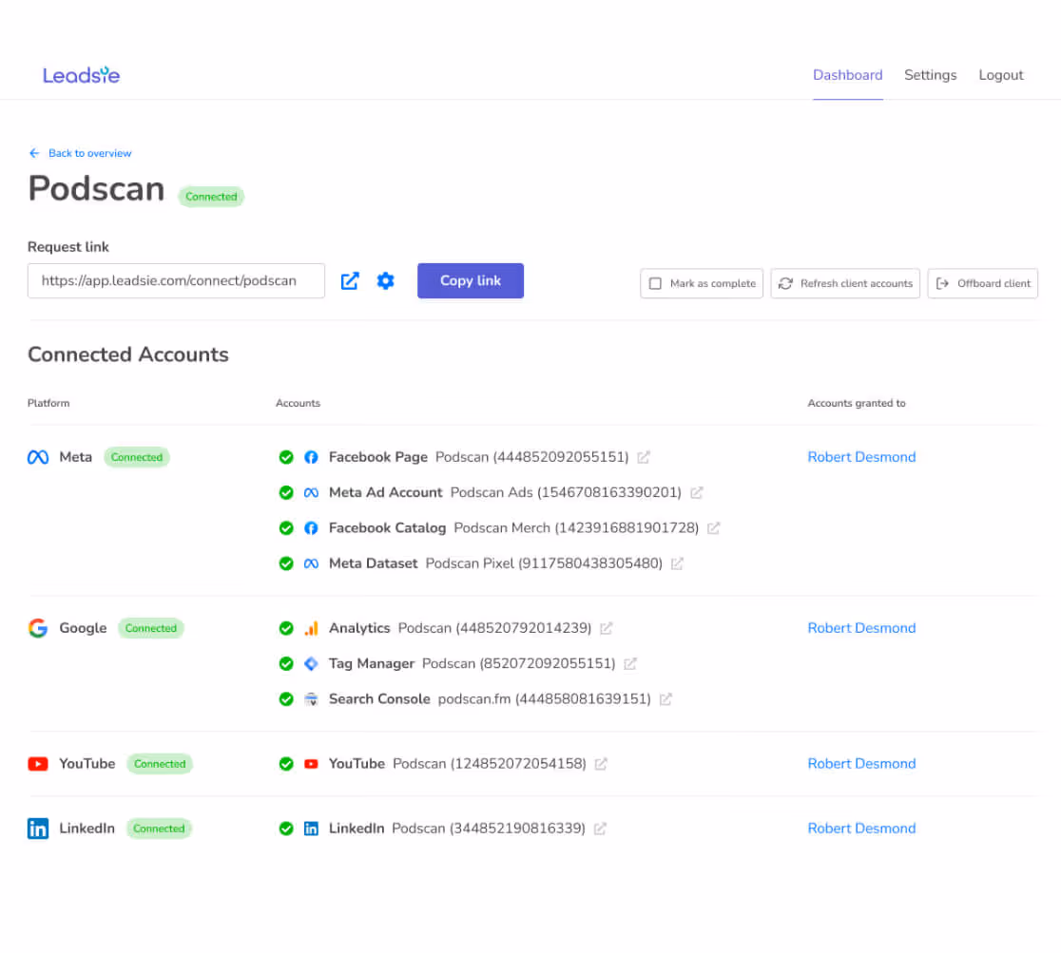
Task: Click the Leadsie logo
Action: tap(81, 75)
